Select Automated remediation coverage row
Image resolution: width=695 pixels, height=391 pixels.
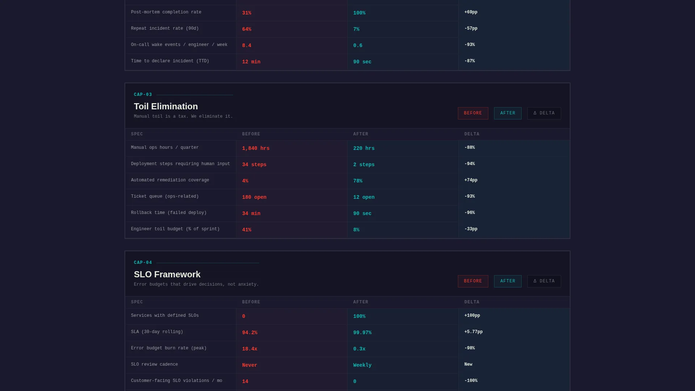pos(347,181)
